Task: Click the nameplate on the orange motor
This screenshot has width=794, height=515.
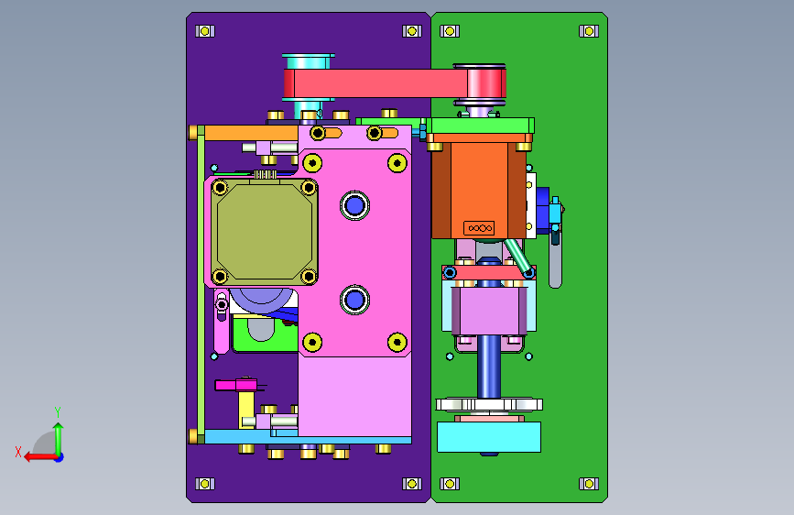Action: (479, 228)
